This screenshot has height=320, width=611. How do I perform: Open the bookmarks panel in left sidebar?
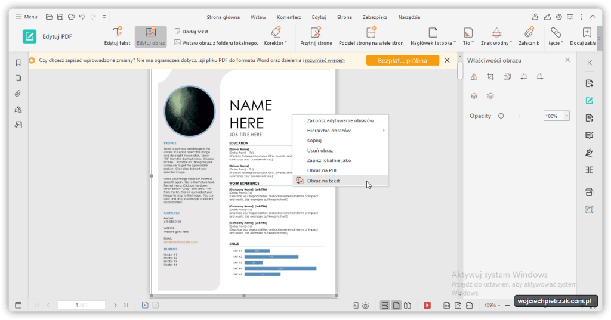[x=18, y=63]
